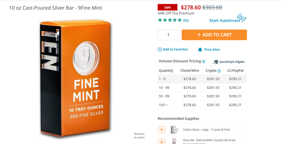Image resolution: width=282 pixels, height=144 pixels.
Task: Select the 1 - 9 quantity pricing row
Action: 202,79
